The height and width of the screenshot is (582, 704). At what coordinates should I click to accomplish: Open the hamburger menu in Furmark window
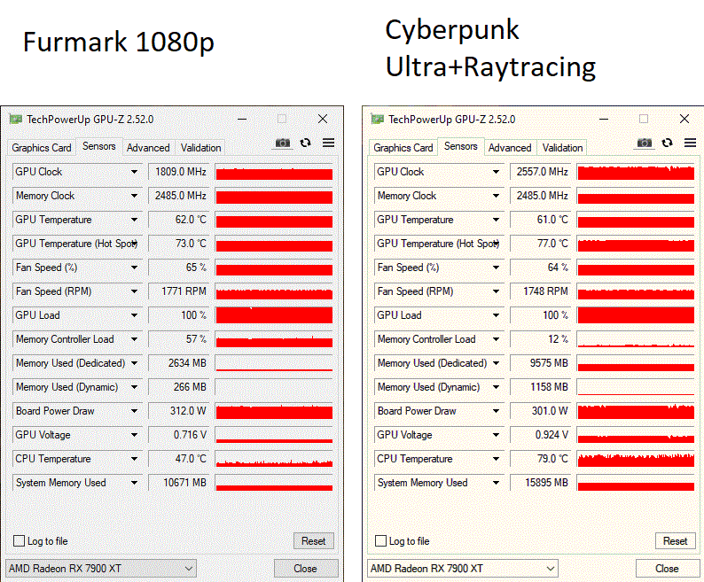click(329, 143)
